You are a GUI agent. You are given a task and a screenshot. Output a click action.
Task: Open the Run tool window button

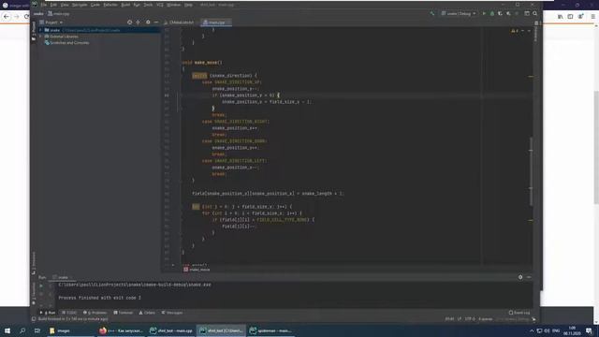click(48, 313)
